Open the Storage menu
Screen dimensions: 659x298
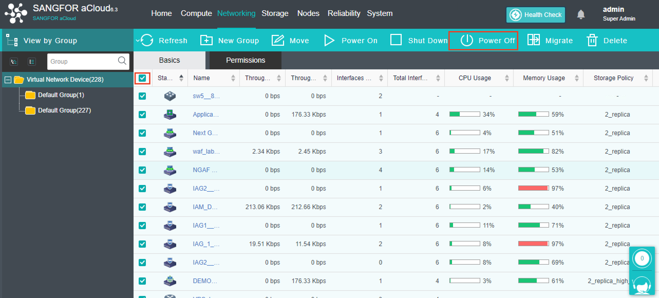[275, 13]
